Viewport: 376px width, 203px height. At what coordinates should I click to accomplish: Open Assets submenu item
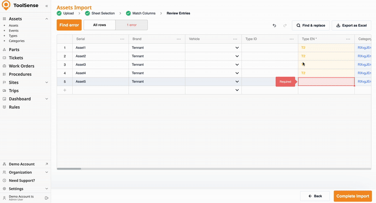[x=14, y=25]
